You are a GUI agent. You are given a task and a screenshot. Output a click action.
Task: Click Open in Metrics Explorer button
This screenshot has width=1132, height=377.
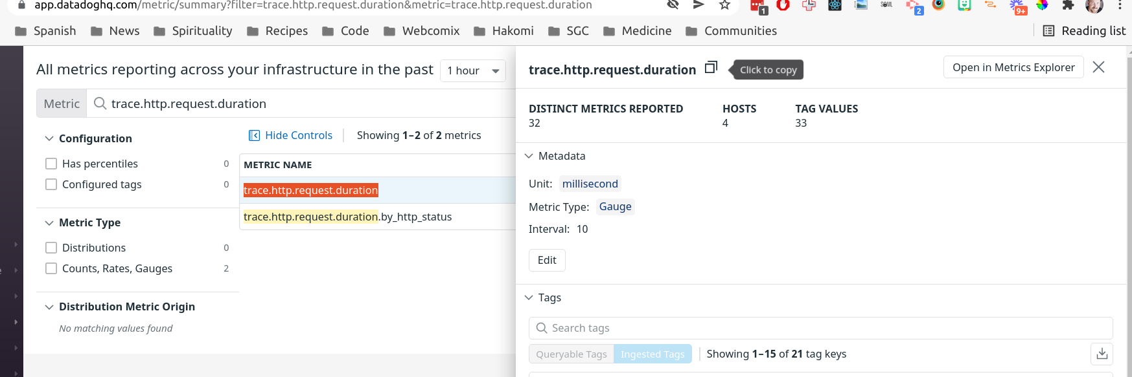click(x=1013, y=67)
